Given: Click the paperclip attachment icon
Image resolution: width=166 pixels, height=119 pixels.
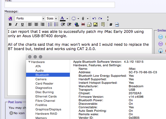Looking at the screenshot, I should 83,19.
